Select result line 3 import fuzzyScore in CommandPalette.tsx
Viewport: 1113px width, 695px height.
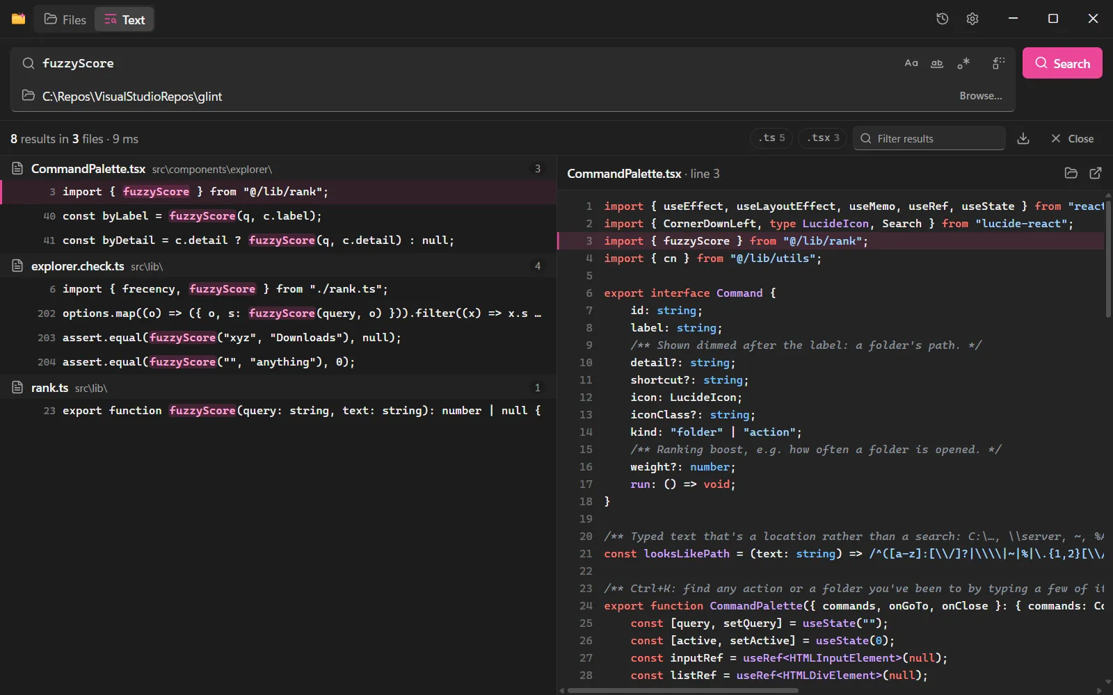(278, 192)
